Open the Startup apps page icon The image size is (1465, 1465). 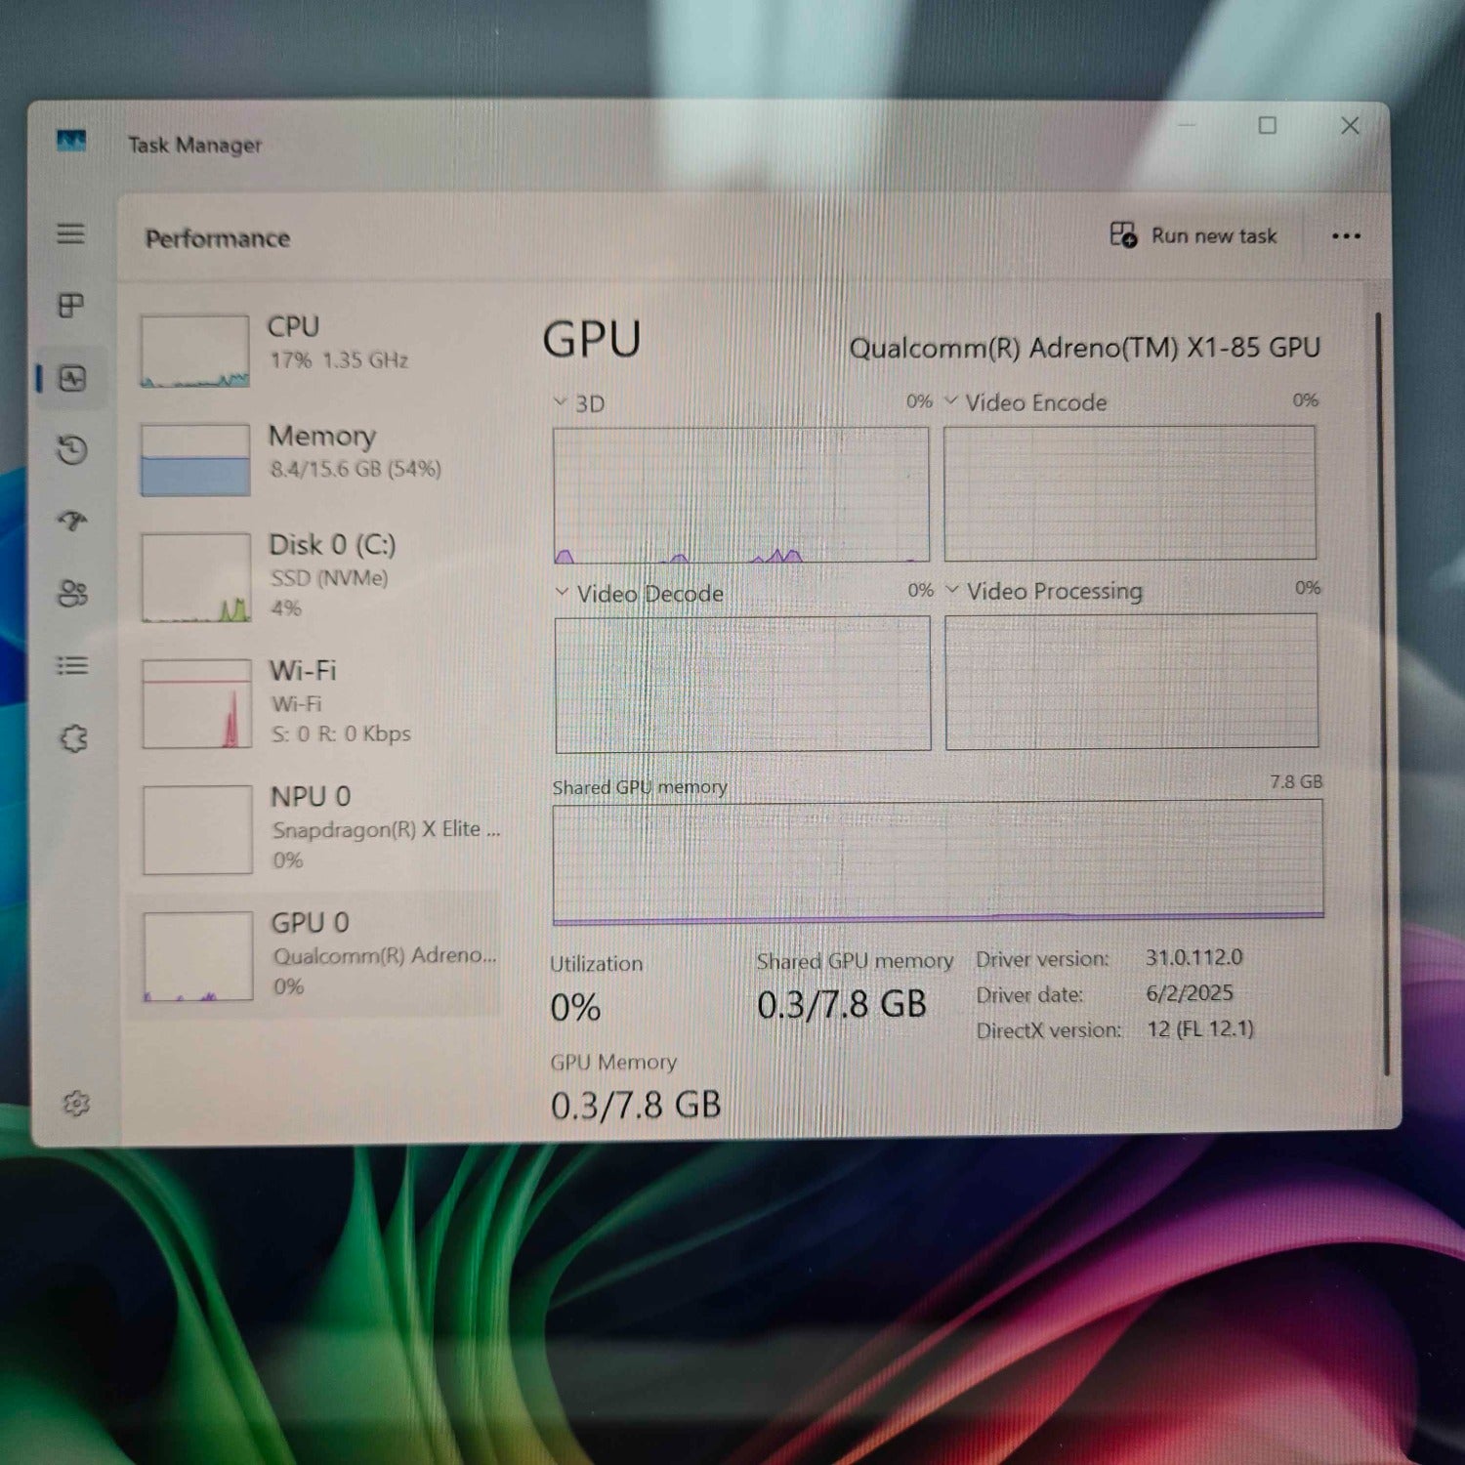tap(72, 521)
